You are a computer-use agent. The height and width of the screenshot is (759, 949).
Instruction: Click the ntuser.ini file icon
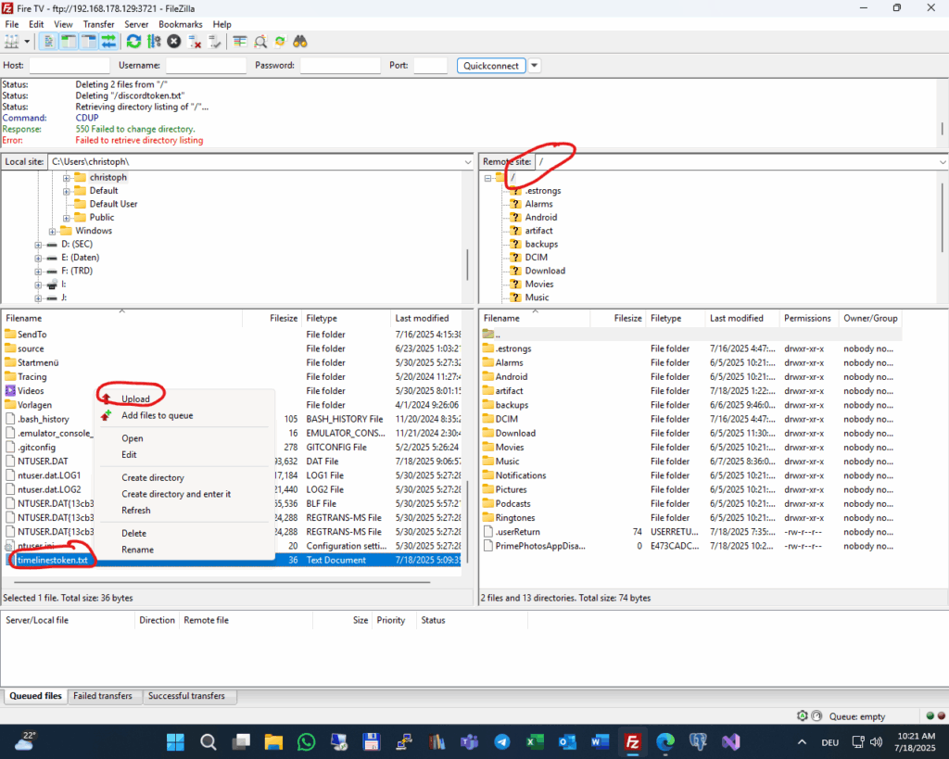tap(10, 545)
